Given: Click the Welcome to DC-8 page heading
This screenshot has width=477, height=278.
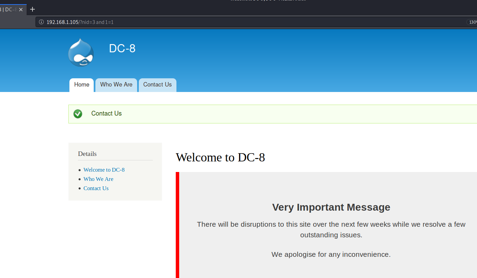Looking at the screenshot, I should pos(220,157).
